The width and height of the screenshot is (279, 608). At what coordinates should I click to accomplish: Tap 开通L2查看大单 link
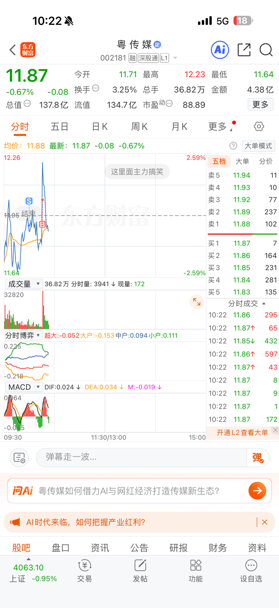coord(242,432)
